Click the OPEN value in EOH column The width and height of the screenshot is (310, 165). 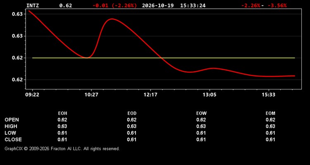[x=62, y=120]
